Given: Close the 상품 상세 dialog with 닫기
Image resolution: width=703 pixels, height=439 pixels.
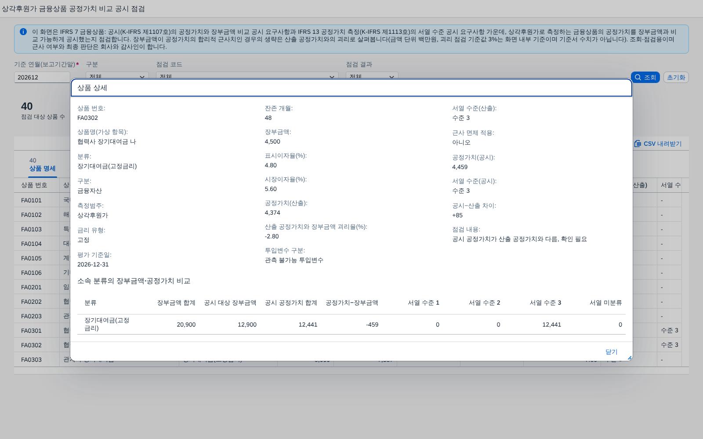Looking at the screenshot, I should tap(611, 352).
